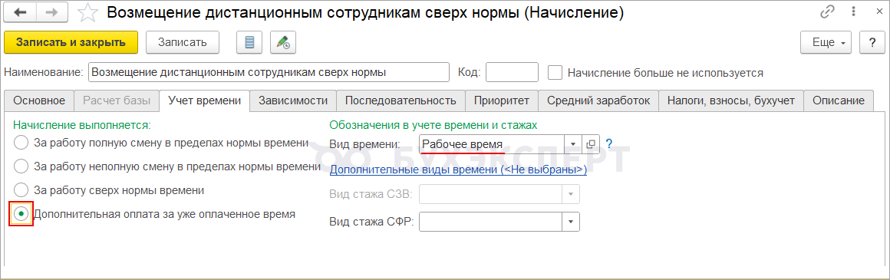Screen dimensions: 890x280
Task: Click Записать и закрыть button
Action: (x=71, y=42)
